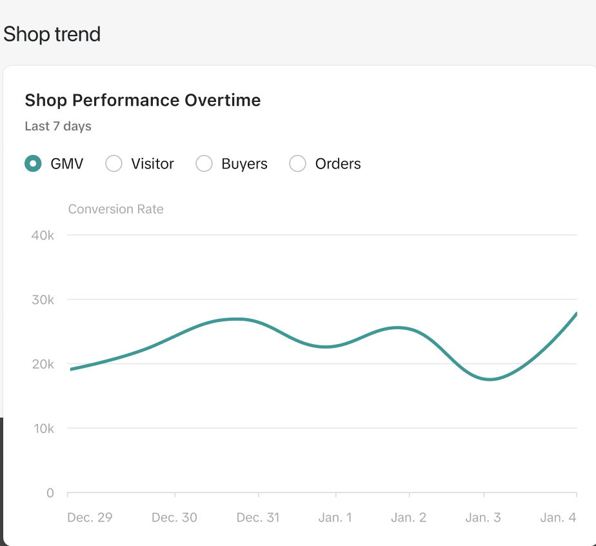596x546 pixels.
Task: Click the Jan. 4 date label
Action: 559,518
